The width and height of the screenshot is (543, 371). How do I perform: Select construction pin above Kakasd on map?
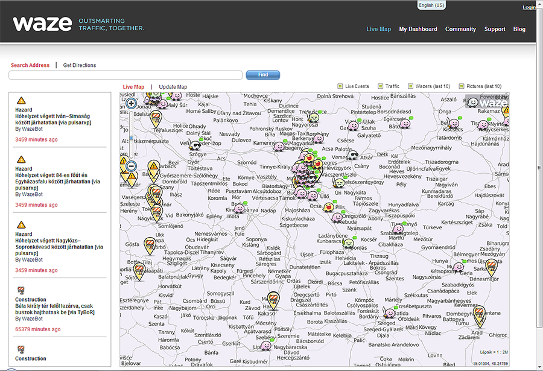[273, 300]
